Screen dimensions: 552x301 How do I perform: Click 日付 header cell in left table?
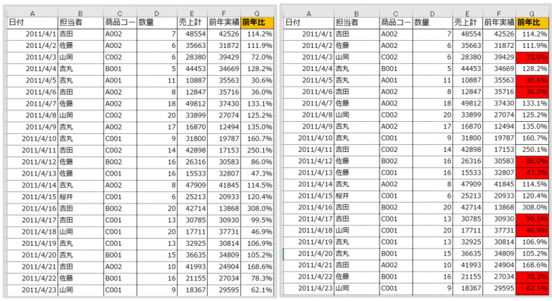point(32,22)
